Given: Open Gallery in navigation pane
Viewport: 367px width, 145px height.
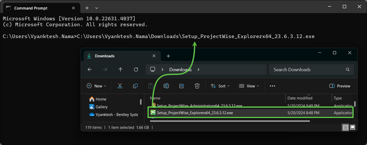Looking at the screenshot, I should (99, 107).
